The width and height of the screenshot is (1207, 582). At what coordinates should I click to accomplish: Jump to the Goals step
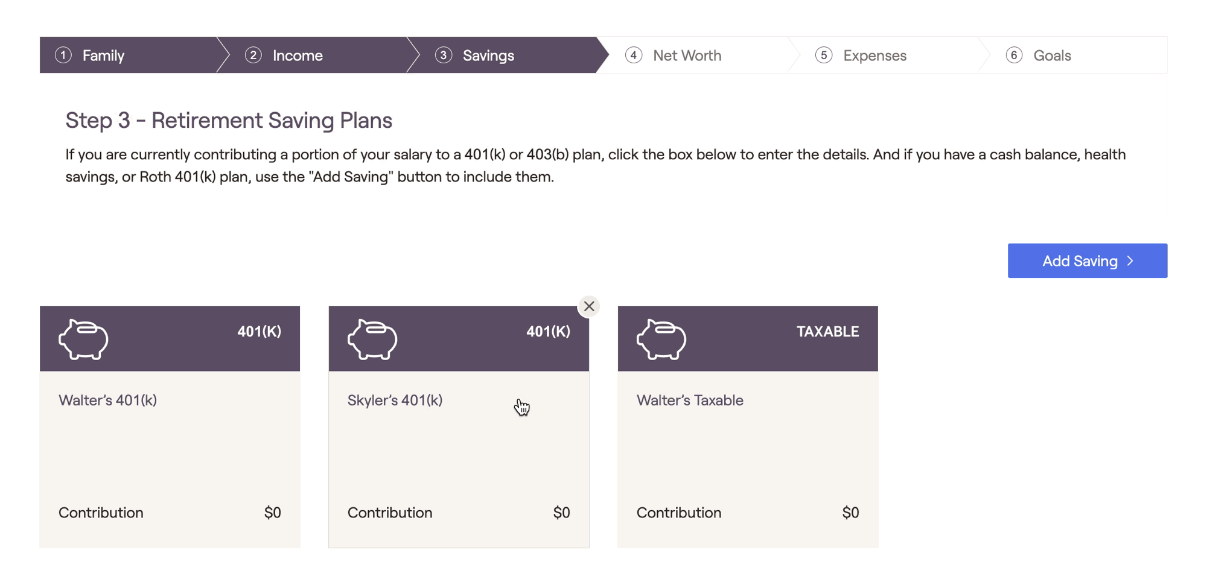pyautogui.click(x=1052, y=55)
